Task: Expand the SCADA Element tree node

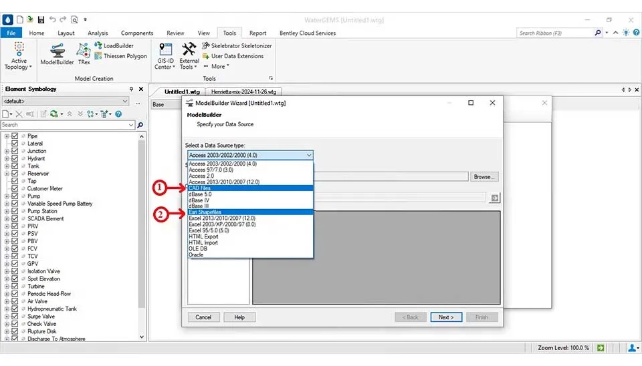Action: (7, 219)
